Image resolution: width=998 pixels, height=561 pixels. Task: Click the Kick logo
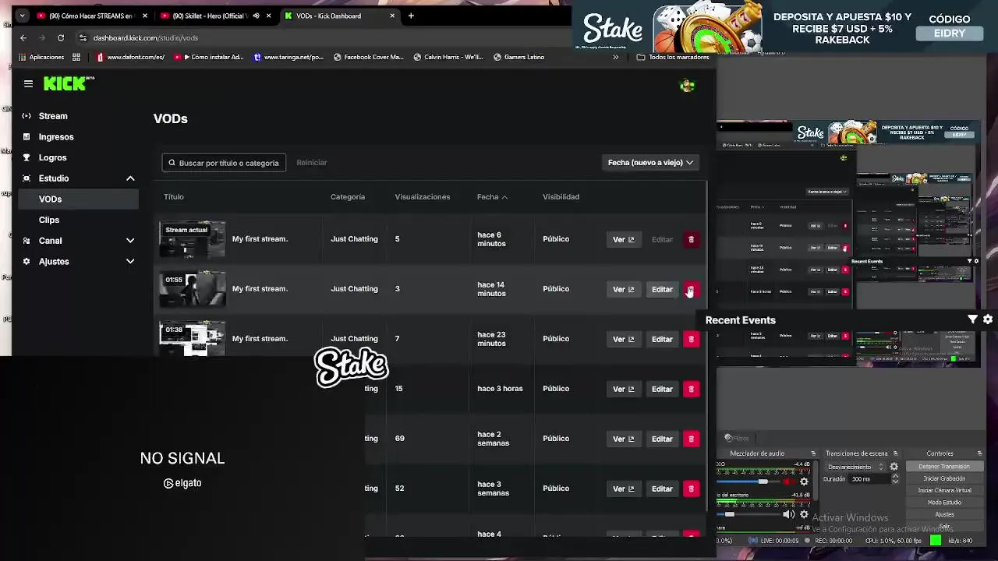tap(69, 83)
